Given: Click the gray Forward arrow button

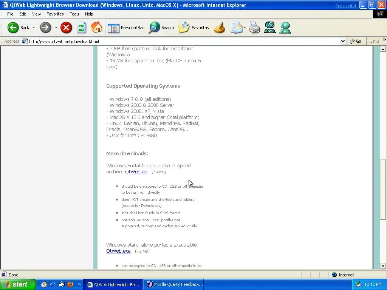Looking at the screenshot, I should tap(45, 27).
